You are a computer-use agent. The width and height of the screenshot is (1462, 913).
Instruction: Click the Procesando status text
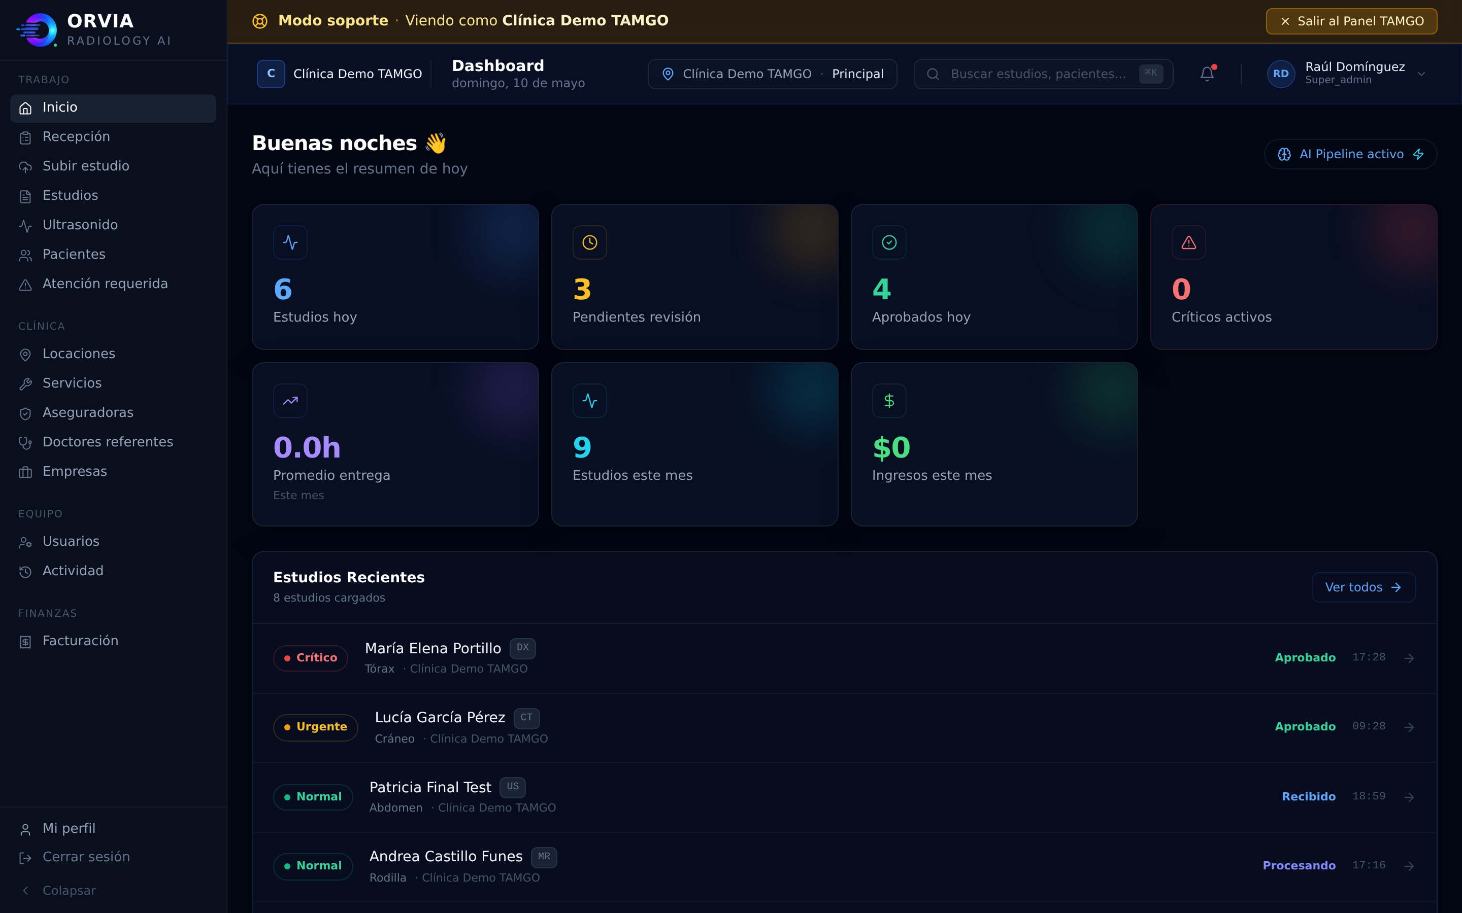click(1299, 866)
